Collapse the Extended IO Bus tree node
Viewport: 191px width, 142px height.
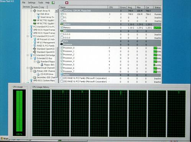pos(31,58)
